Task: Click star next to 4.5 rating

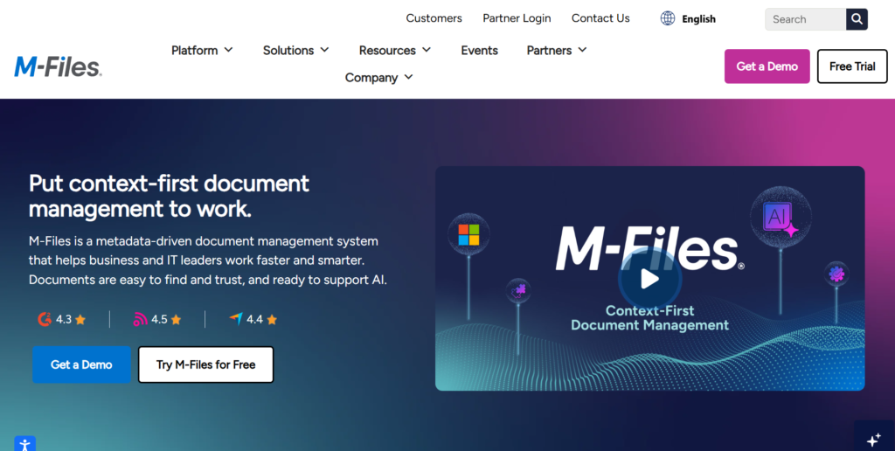Action: pos(176,319)
